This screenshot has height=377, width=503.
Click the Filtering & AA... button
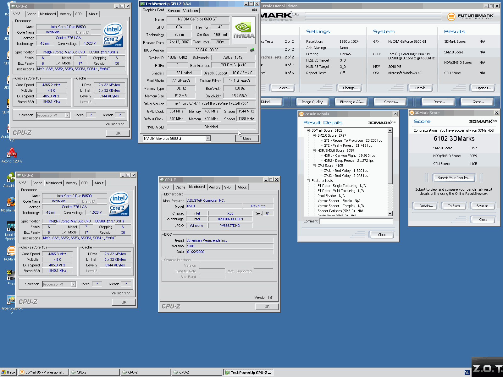pyautogui.click(x=352, y=102)
